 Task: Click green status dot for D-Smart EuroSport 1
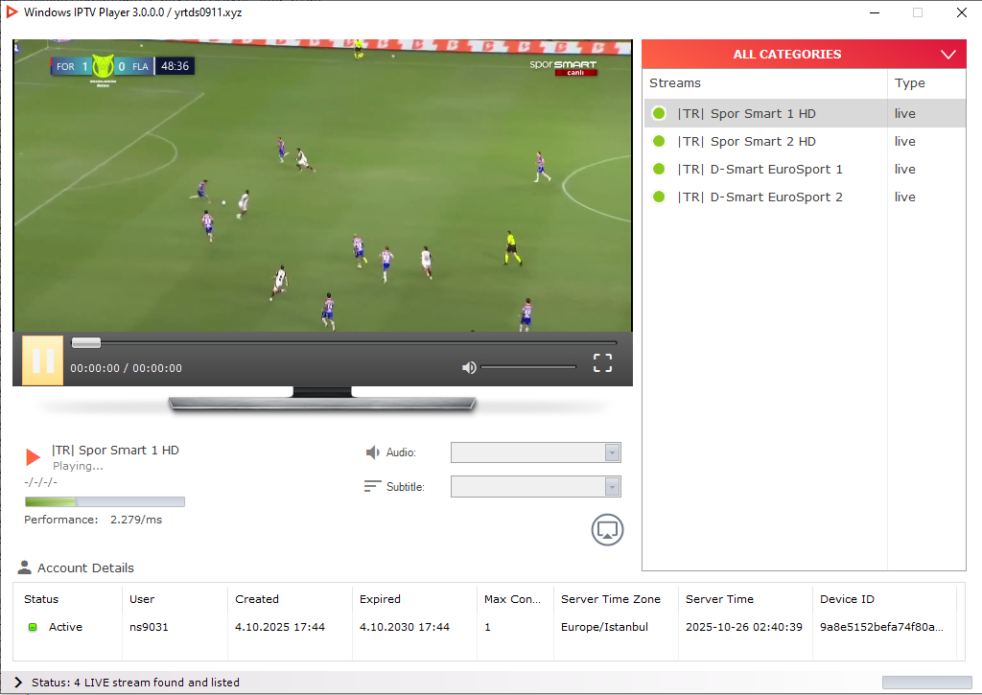[659, 169]
